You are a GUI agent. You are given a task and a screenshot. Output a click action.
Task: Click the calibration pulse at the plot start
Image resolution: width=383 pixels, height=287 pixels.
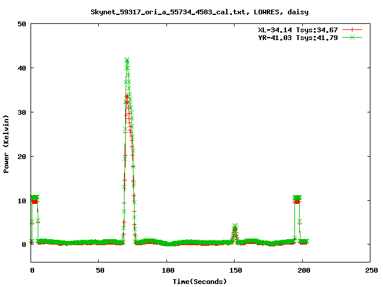click(35, 198)
